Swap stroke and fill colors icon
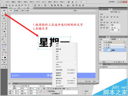This screenshot has height=96, width=128. point(6,60)
